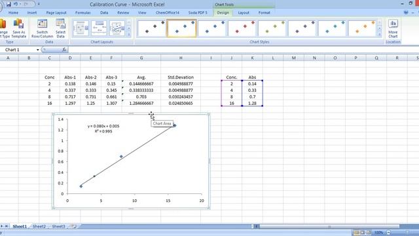This screenshot has width=419, height=236.
Task: Click Save As Template icon
Action: pos(19,29)
